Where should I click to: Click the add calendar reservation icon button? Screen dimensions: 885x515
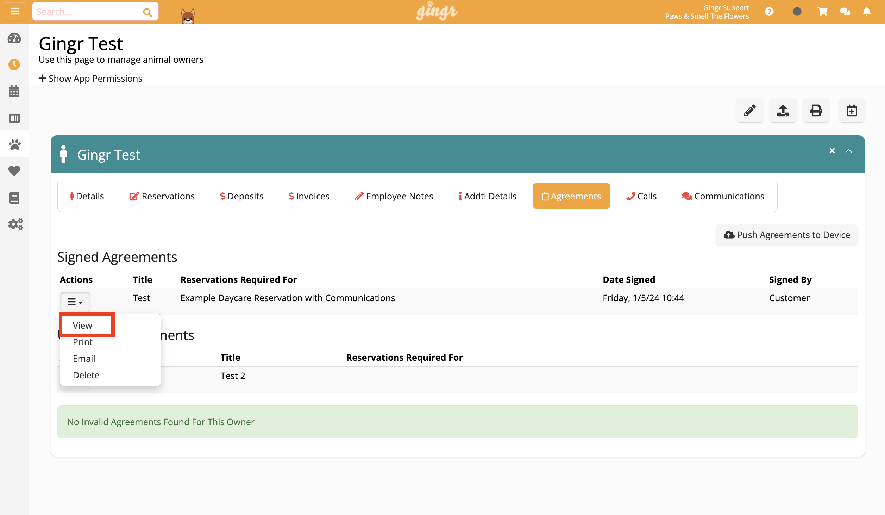tap(852, 111)
